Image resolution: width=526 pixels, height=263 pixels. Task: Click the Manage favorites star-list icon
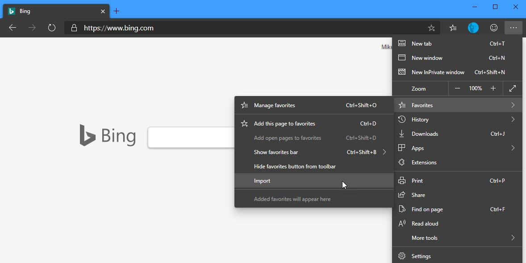[245, 105]
